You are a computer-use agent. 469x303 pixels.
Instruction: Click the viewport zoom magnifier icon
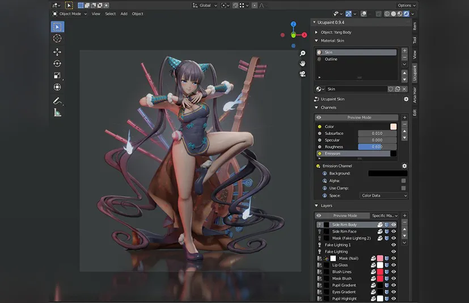point(303,53)
